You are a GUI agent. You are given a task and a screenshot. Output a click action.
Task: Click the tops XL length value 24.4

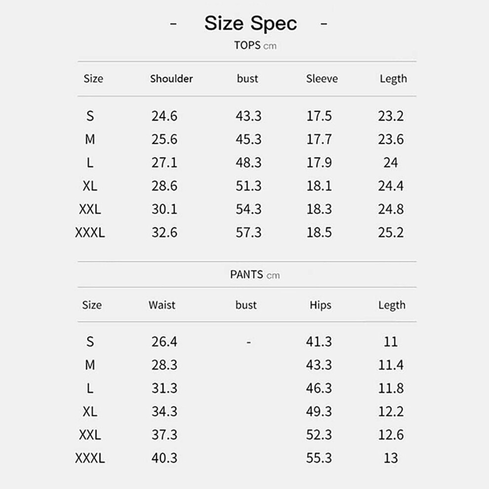click(x=391, y=186)
